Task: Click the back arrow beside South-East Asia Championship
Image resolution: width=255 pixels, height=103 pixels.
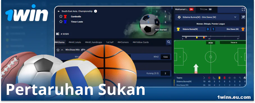Action: (58, 11)
